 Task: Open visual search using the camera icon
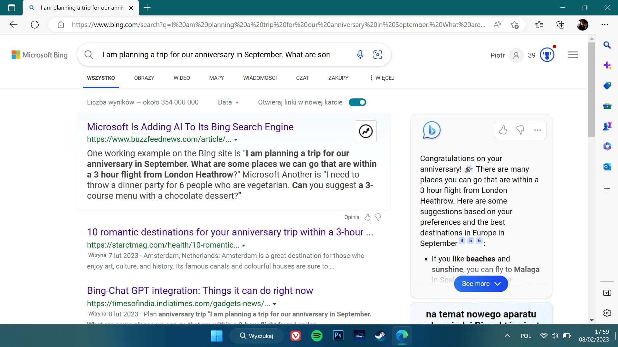377,55
